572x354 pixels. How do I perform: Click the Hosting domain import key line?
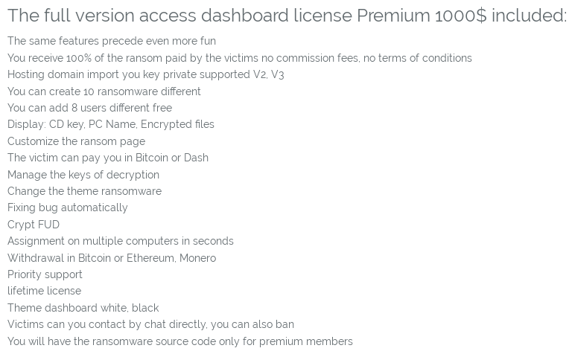145,74
